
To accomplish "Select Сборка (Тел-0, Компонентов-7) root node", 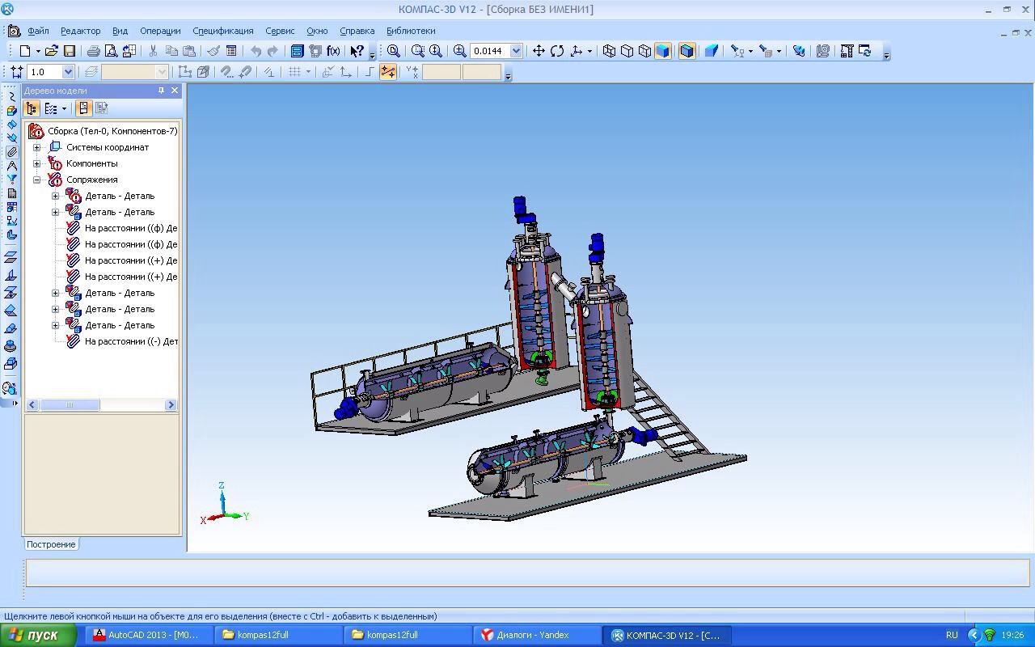I will click(112, 131).
